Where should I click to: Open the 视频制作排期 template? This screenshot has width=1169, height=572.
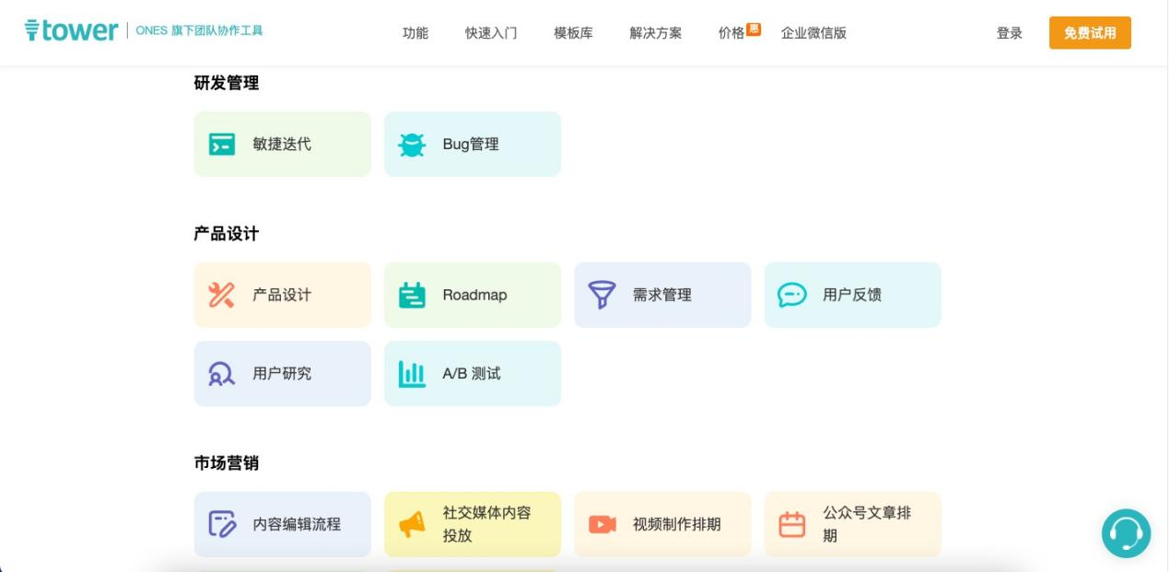point(662,524)
